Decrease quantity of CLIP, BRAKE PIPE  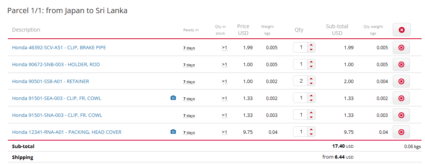[311, 50]
